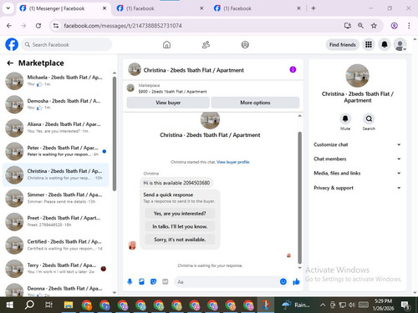This screenshot has height=313, width=418.
Task: Click the Find friends button
Action: pyautogui.click(x=343, y=44)
